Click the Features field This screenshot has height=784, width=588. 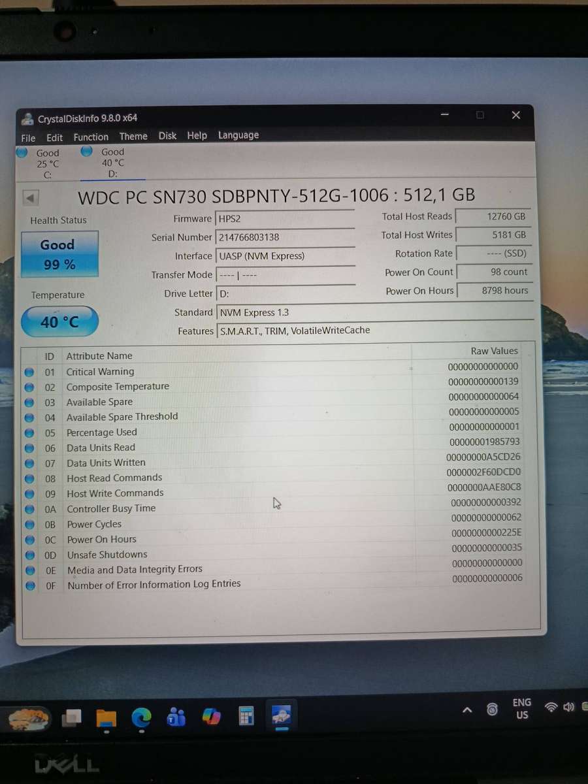coord(375,331)
